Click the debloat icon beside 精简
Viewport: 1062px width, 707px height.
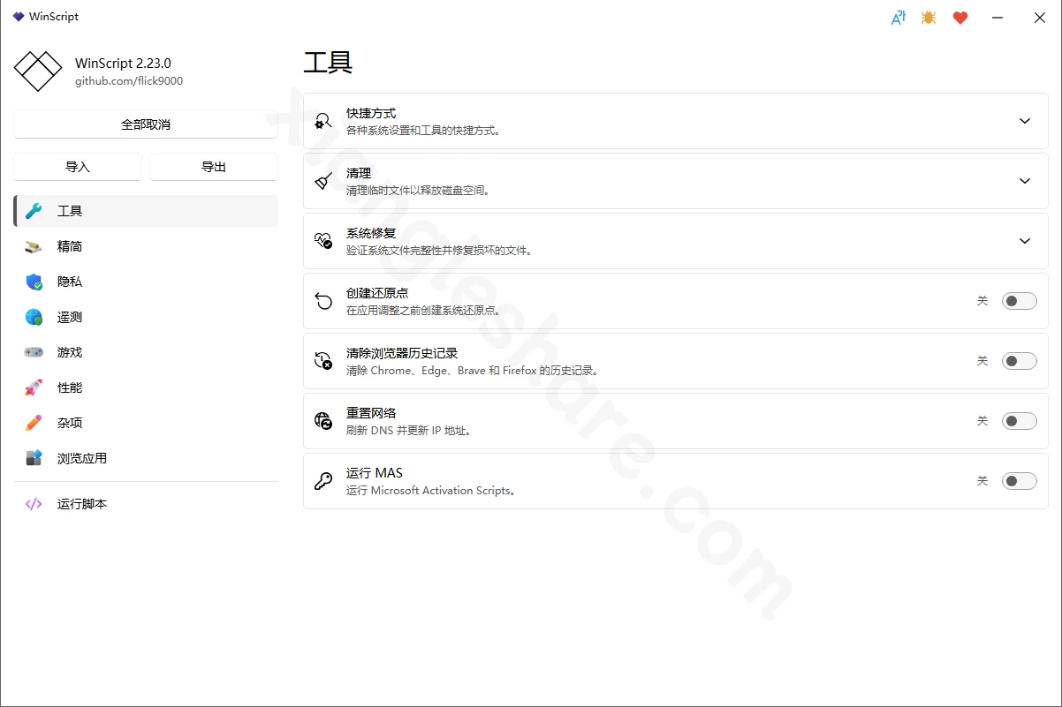click(x=34, y=246)
